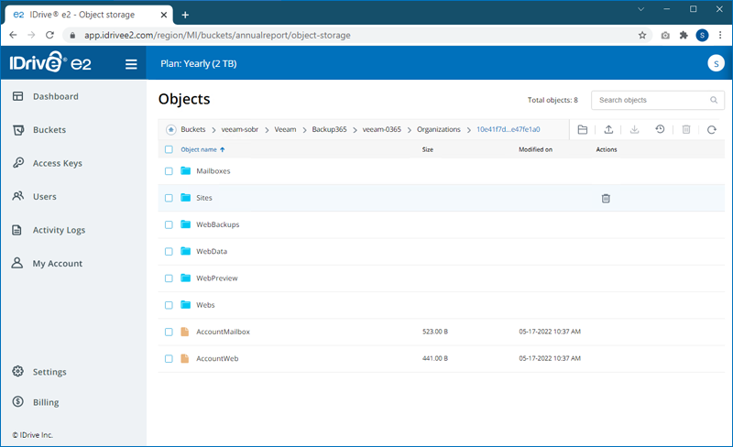Image resolution: width=733 pixels, height=447 pixels.
Task: Click the upload objects icon
Action: click(608, 129)
